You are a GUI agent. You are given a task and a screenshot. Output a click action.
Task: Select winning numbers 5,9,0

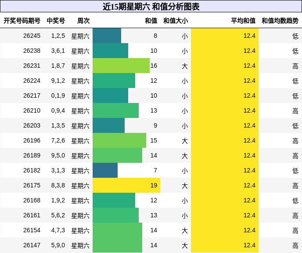(x=58, y=245)
